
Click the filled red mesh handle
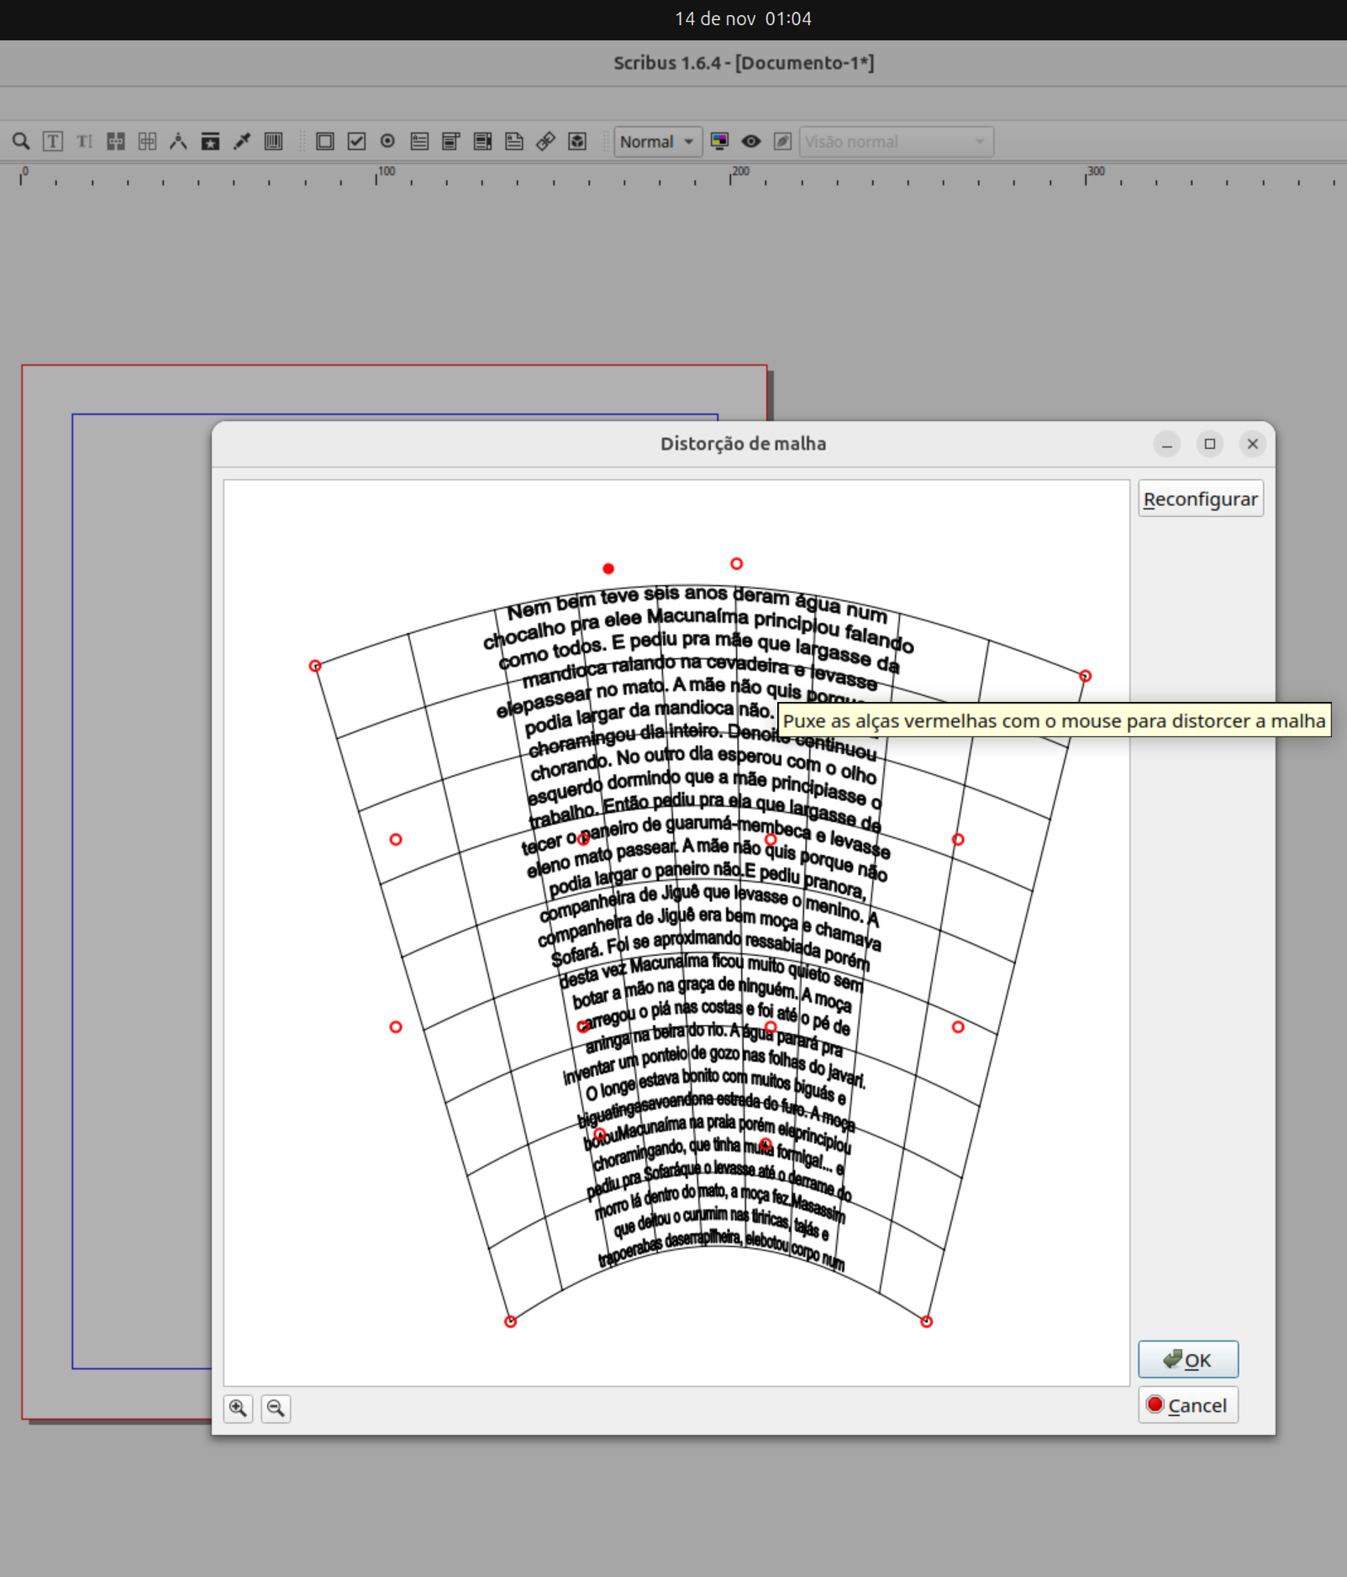click(x=608, y=569)
